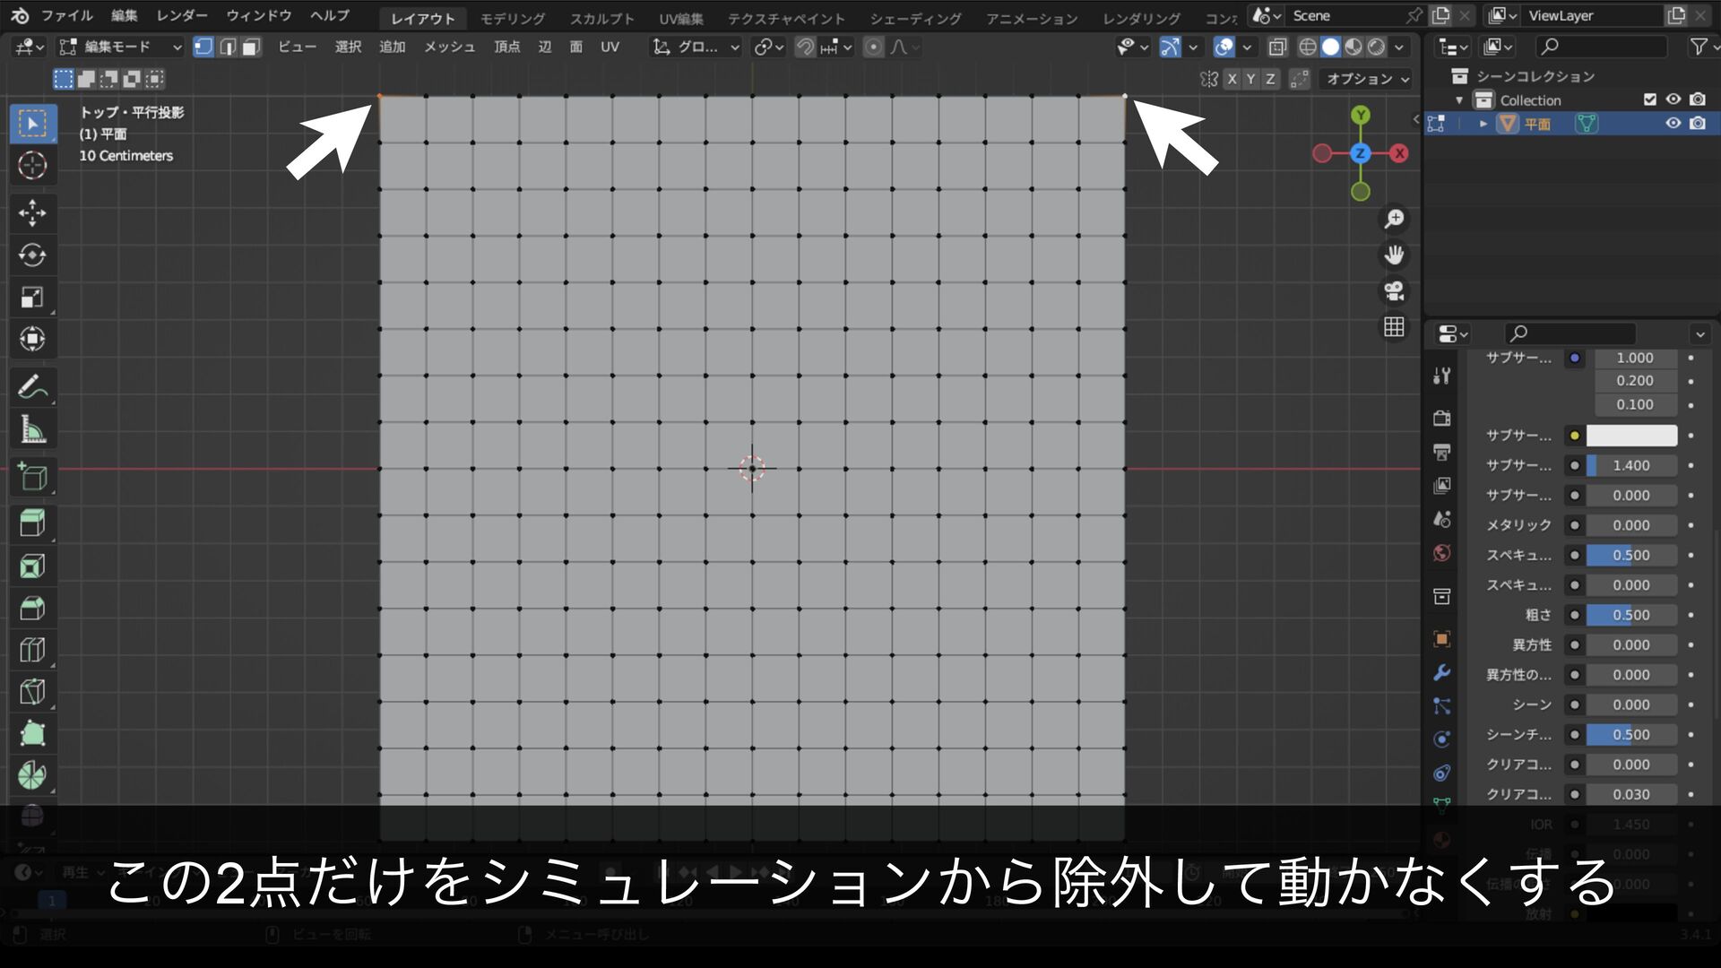Open the ファイル menu

(x=67, y=15)
